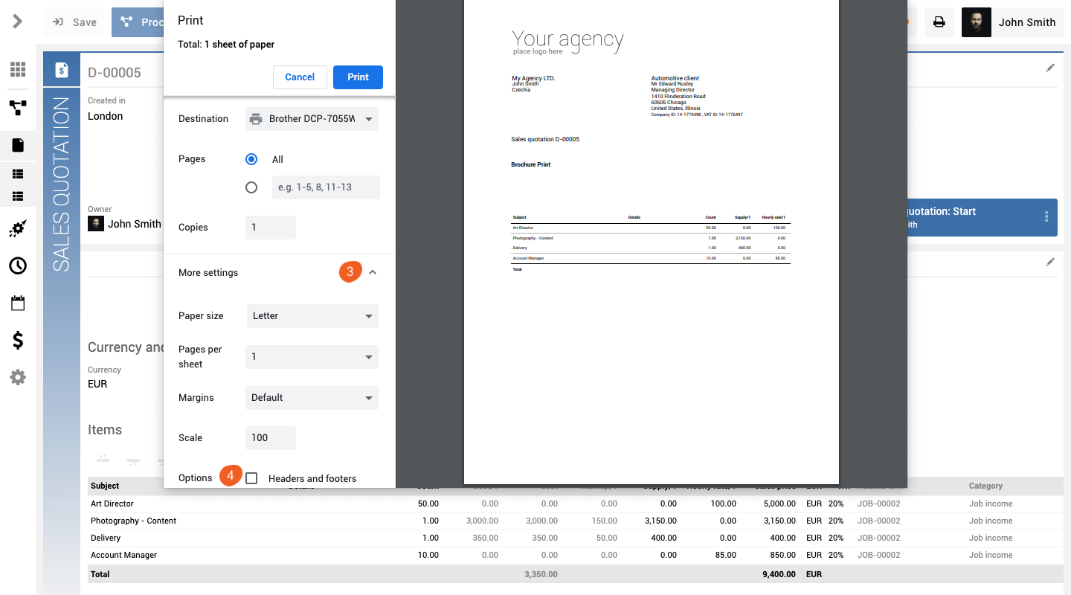The image size is (1071, 595).
Task: Open the Paper size dropdown
Action: click(x=312, y=316)
